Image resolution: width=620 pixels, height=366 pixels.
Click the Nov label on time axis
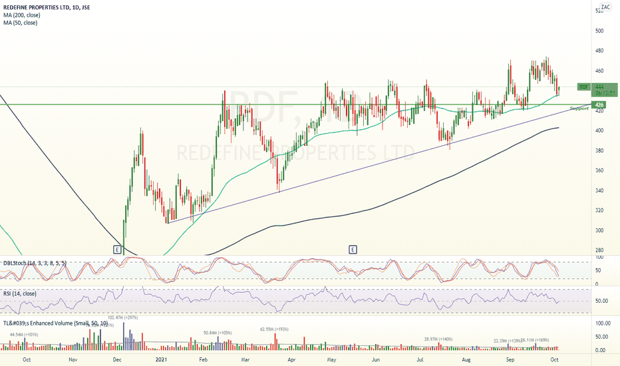pos(73,359)
